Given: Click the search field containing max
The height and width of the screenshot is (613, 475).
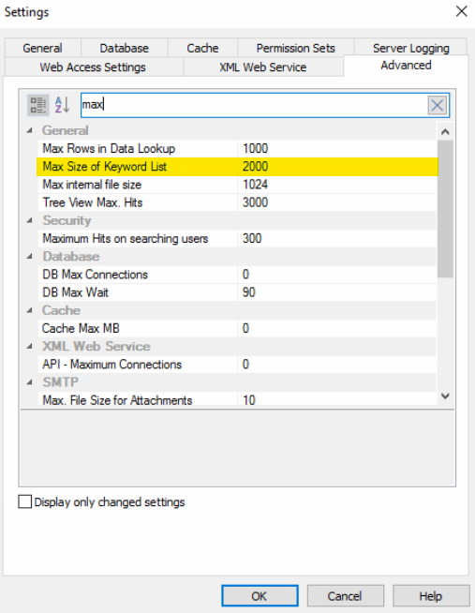Looking at the screenshot, I should click(x=254, y=105).
